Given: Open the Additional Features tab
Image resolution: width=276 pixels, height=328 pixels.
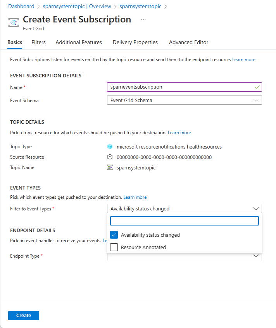Looking at the screenshot, I should (79, 42).
